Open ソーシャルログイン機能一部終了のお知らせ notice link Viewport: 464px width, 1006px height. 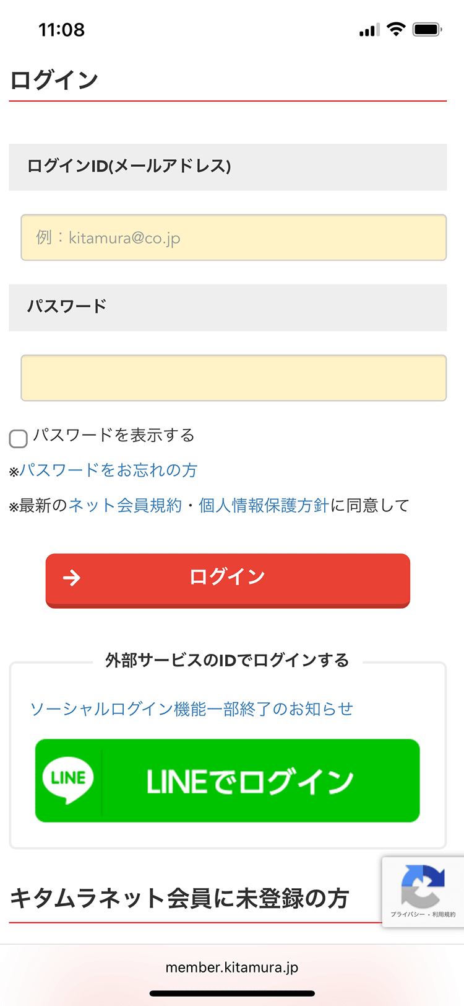coord(192,709)
